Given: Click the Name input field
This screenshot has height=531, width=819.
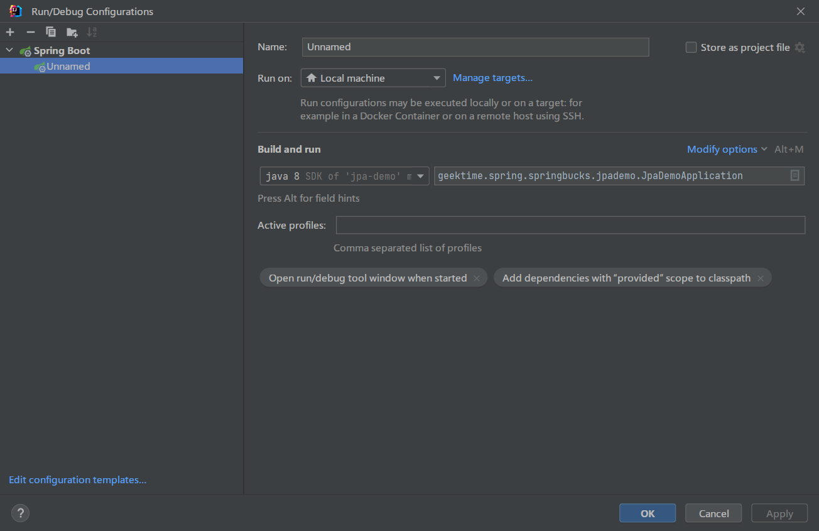Looking at the screenshot, I should 475,47.
